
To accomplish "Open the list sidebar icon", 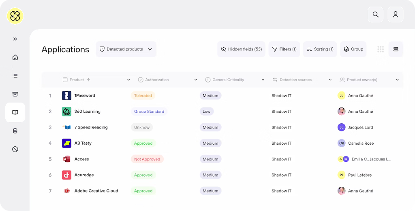I will tap(15, 76).
